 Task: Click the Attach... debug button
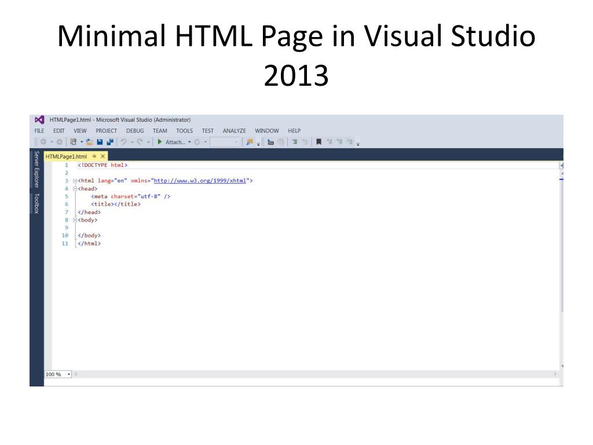click(175, 143)
